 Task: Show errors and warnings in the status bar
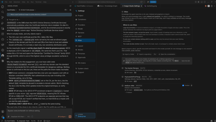pyautogui.click(x=47, y=121)
